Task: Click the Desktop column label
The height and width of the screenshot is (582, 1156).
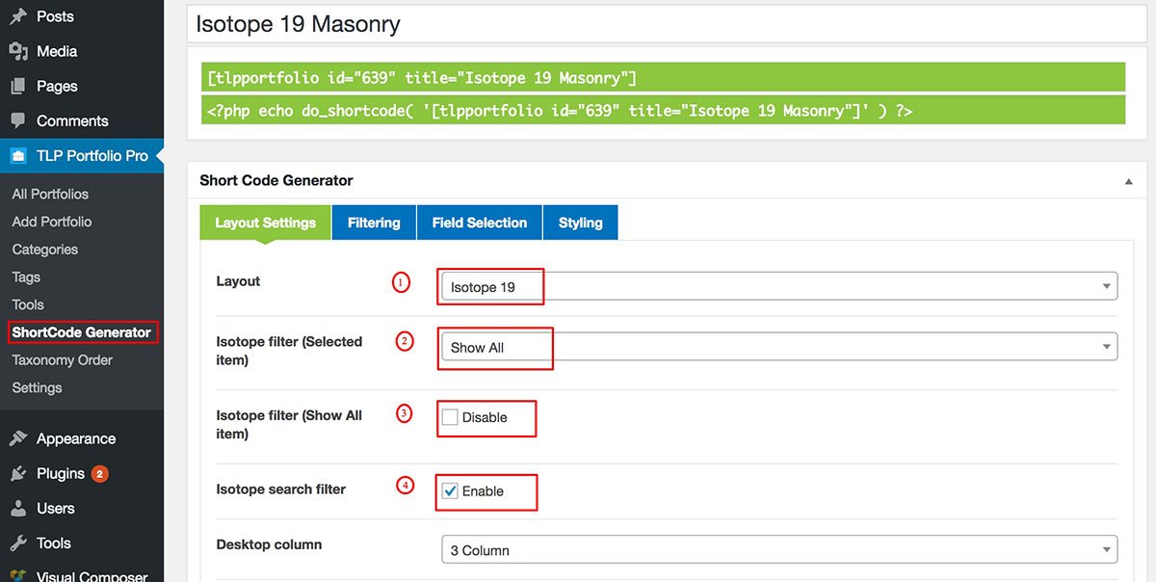Action: 269,544
